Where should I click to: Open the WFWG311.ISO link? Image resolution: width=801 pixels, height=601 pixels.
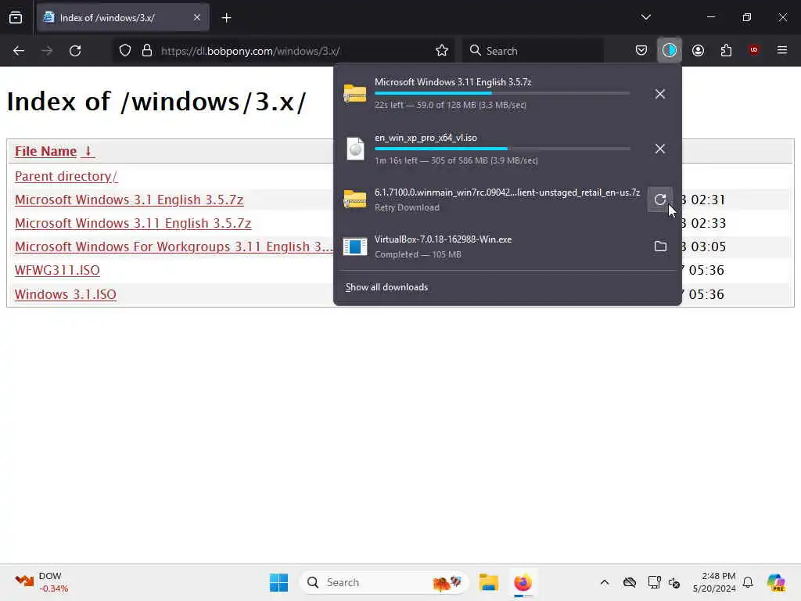[57, 270]
